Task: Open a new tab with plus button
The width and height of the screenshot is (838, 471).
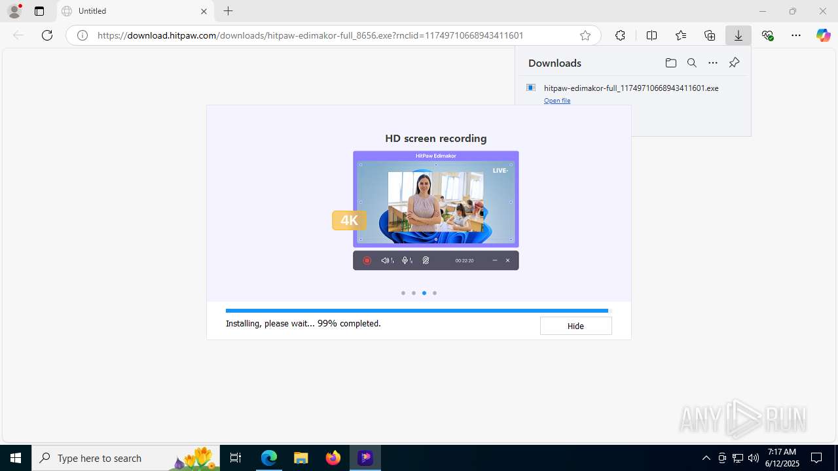Action: pyautogui.click(x=228, y=11)
